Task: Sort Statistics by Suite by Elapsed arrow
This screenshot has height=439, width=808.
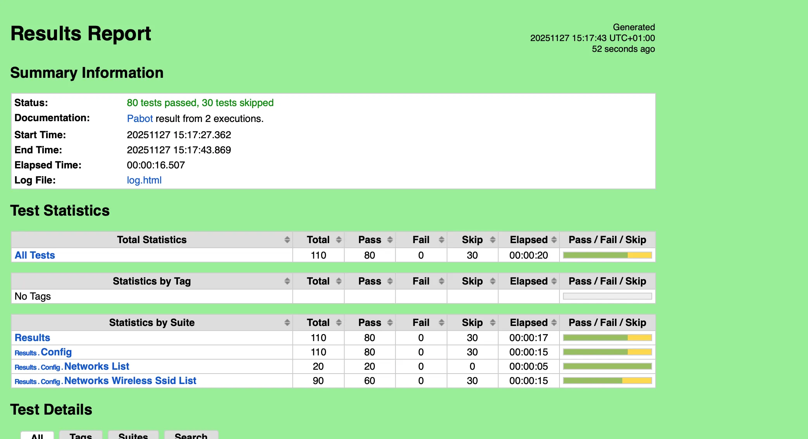Action: click(x=554, y=322)
